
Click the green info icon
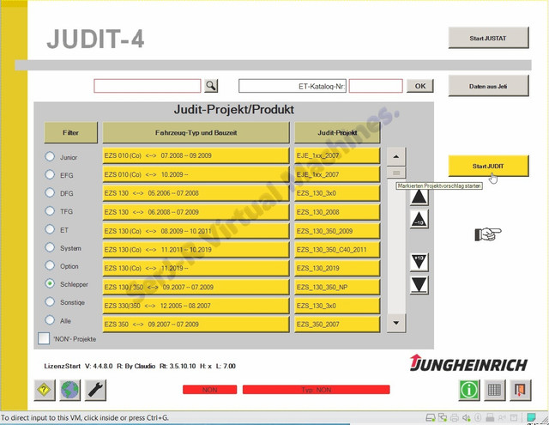click(469, 390)
